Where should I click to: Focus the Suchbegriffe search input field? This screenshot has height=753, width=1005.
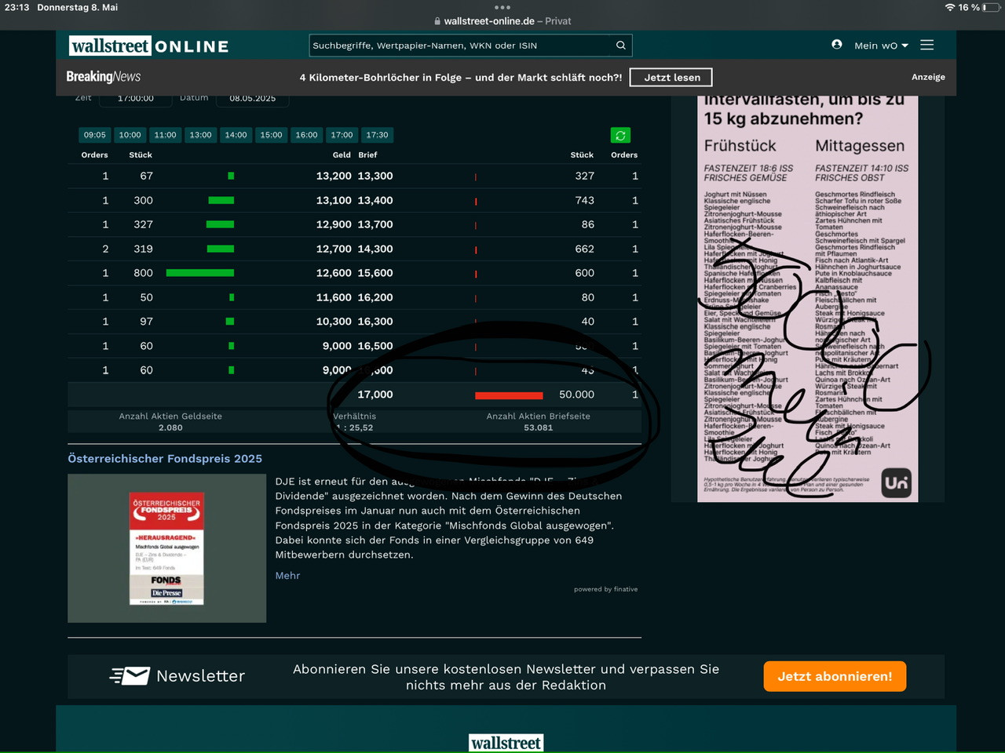pos(462,45)
